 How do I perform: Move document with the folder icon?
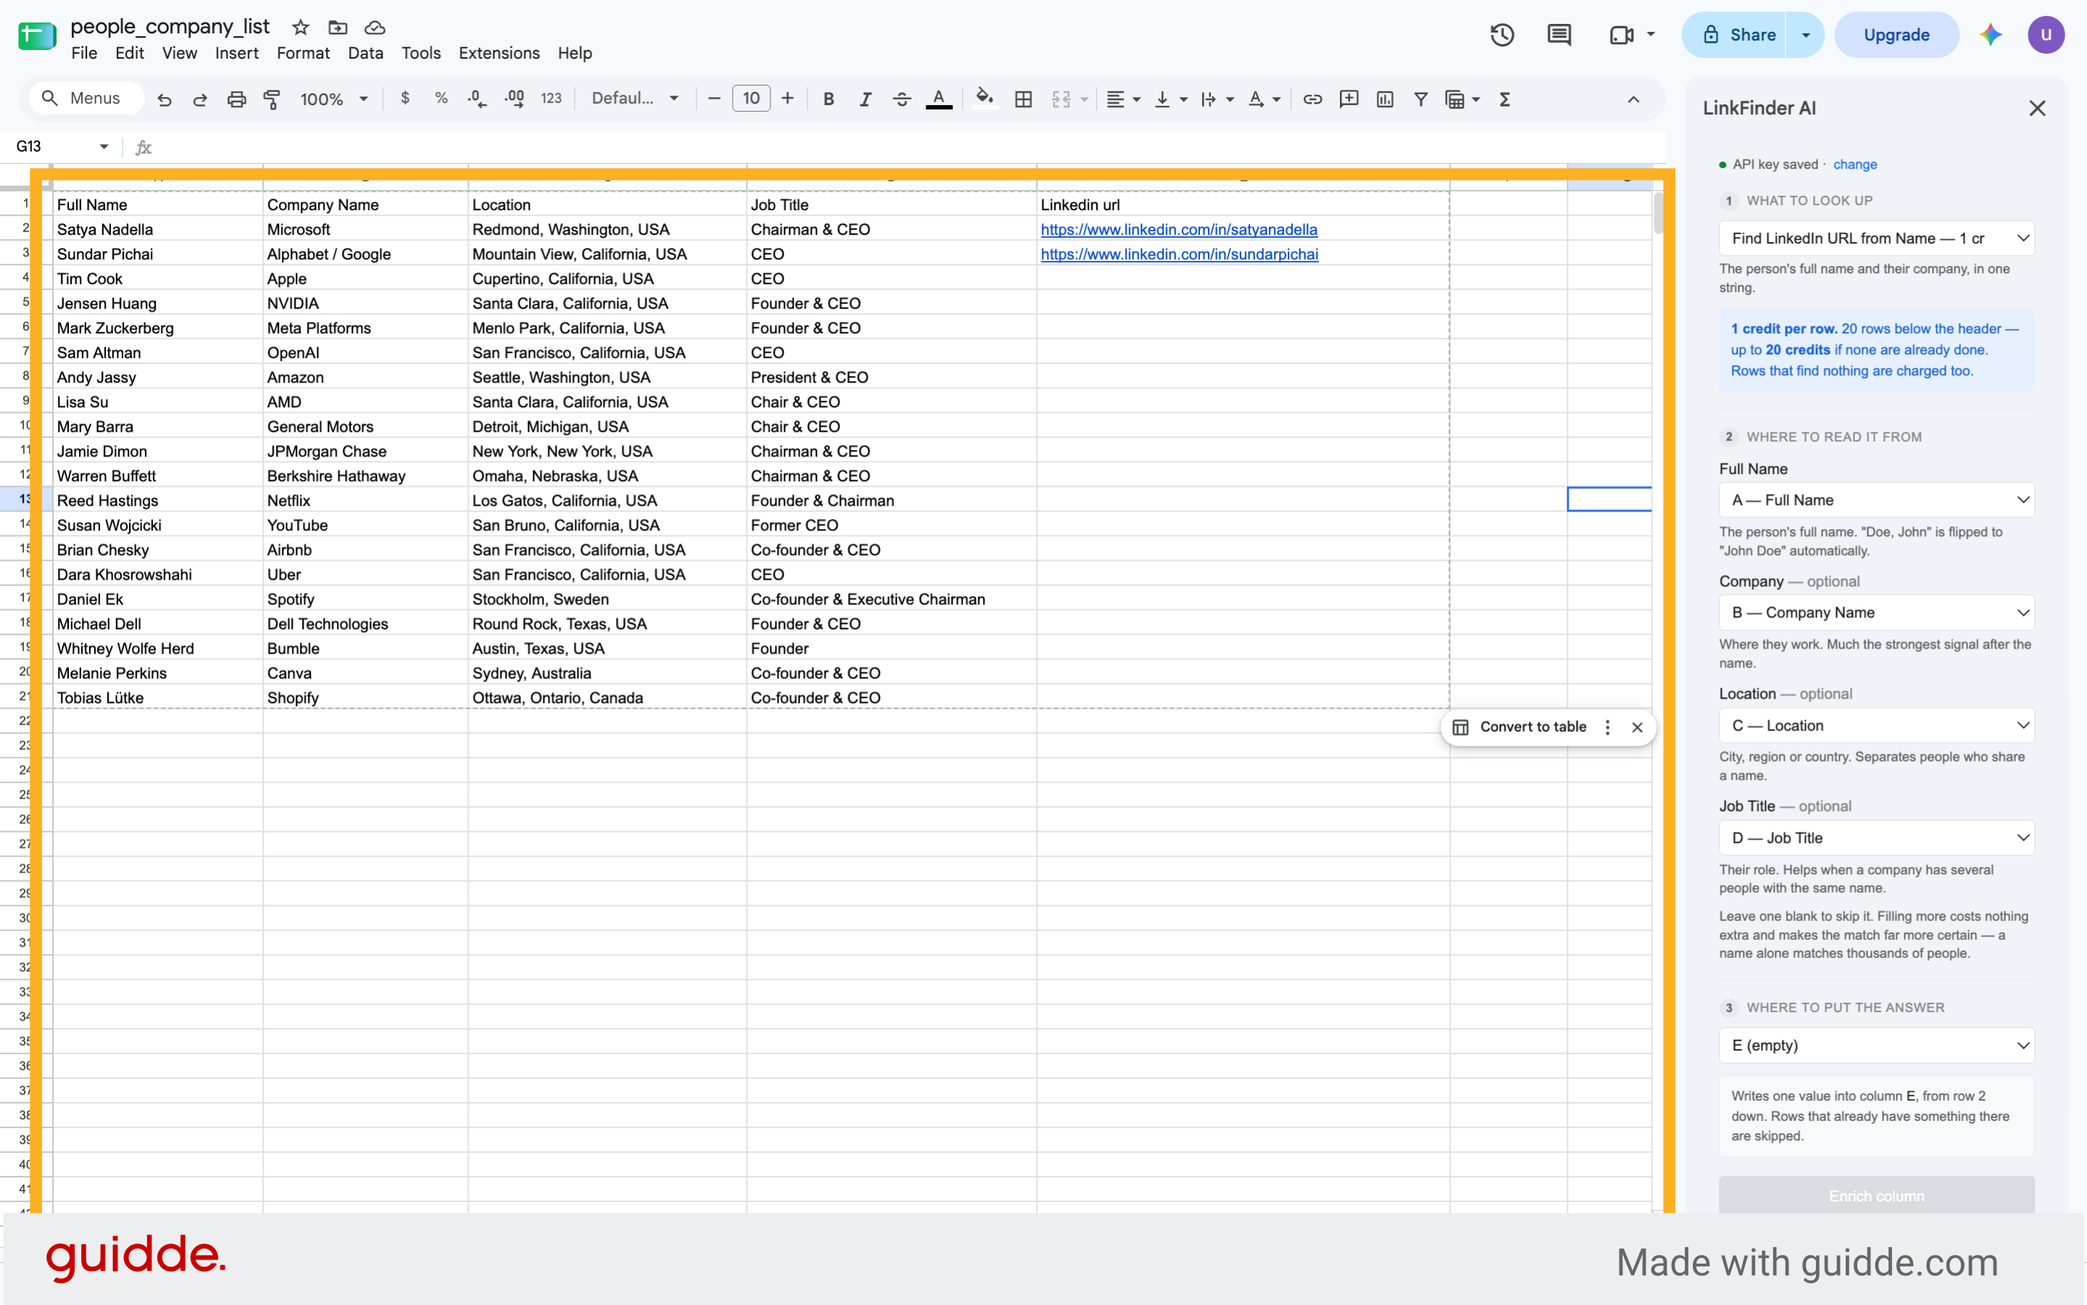point(338,27)
